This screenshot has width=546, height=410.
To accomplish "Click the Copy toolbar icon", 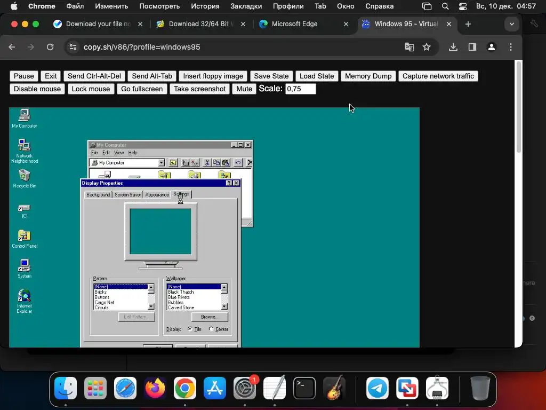I will tap(216, 163).
